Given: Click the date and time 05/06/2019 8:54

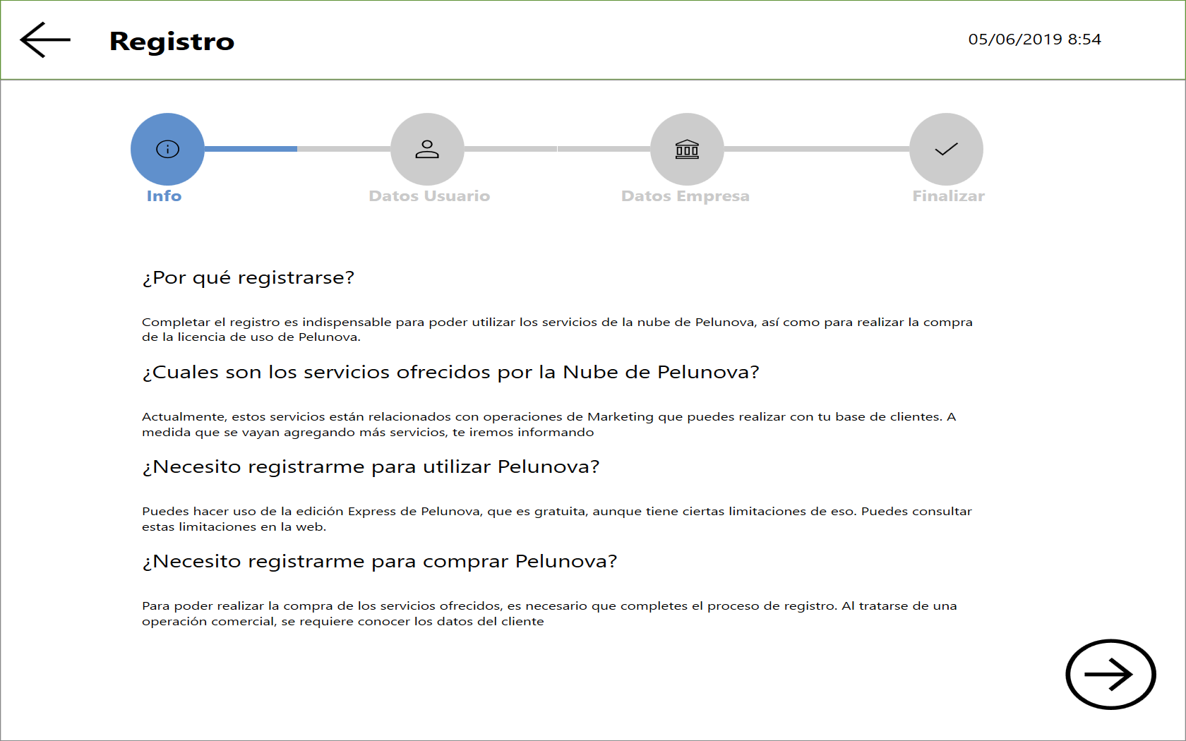Looking at the screenshot, I should pos(1034,40).
